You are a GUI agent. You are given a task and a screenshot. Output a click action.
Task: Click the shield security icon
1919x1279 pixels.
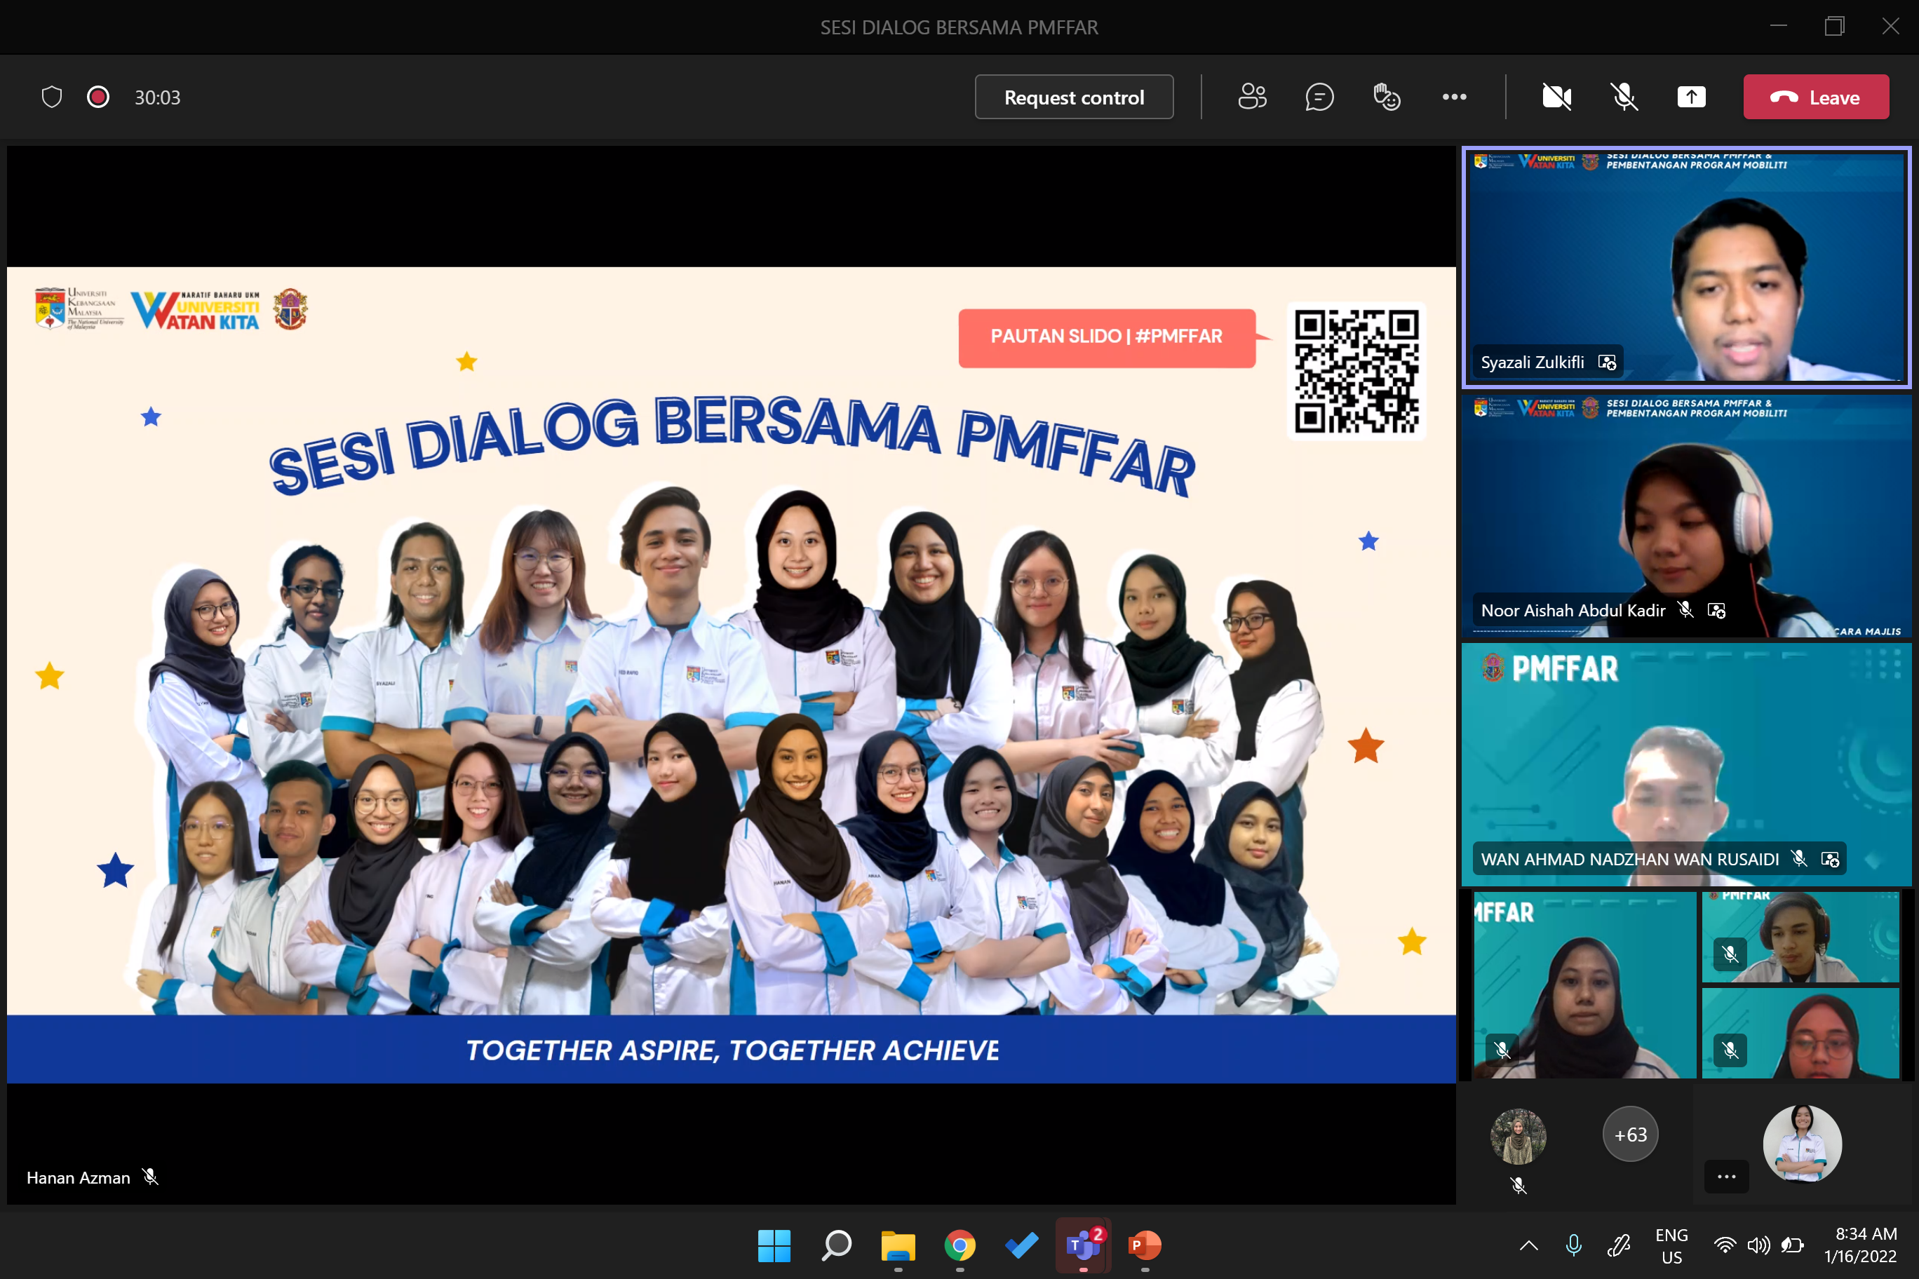click(x=51, y=97)
